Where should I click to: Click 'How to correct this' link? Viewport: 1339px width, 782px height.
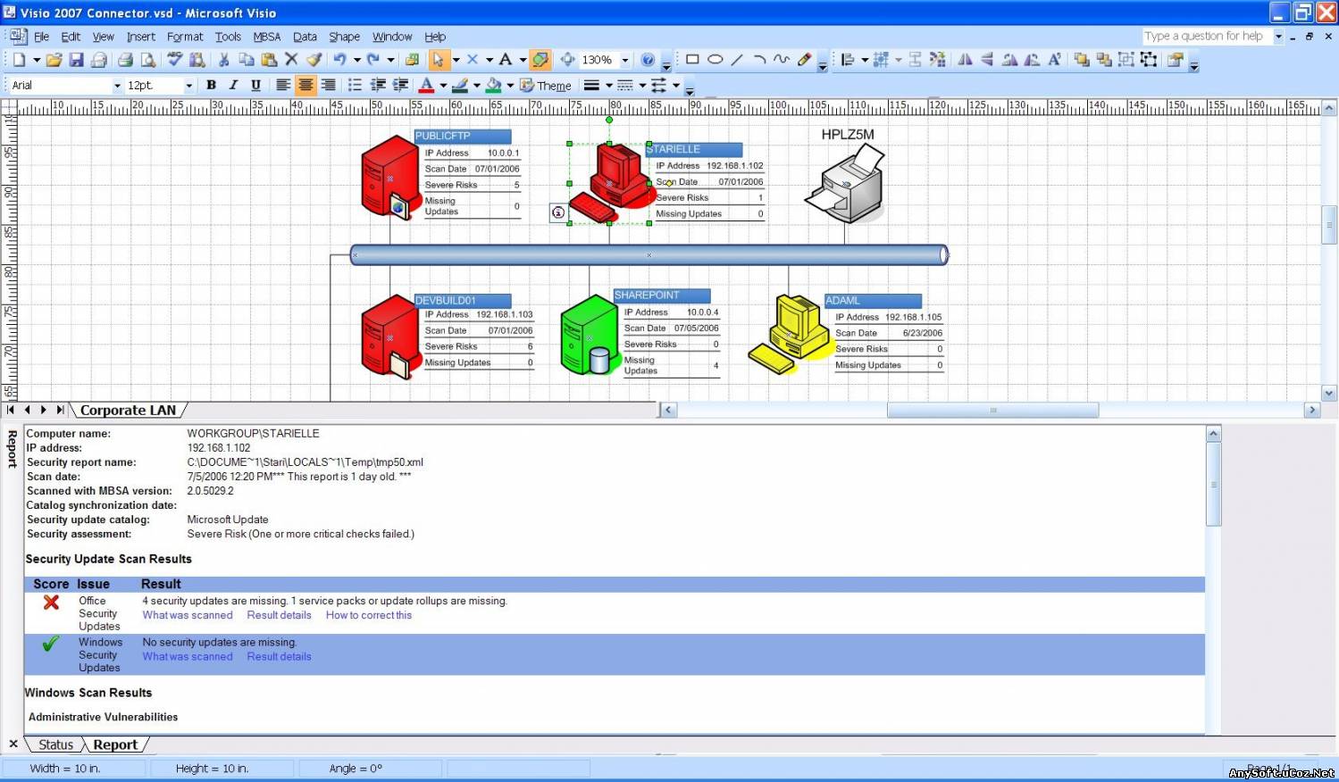(x=369, y=615)
